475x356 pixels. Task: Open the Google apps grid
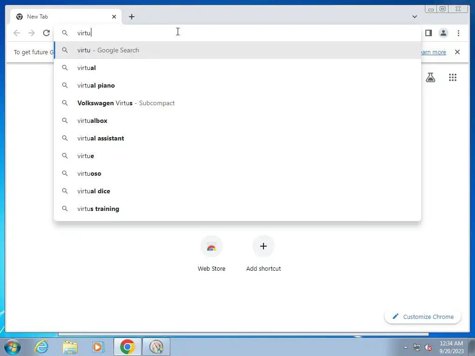pos(453,77)
